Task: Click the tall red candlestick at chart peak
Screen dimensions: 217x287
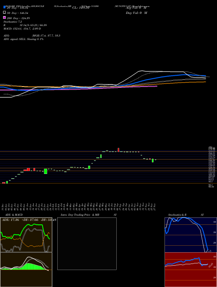Action: (118, 150)
